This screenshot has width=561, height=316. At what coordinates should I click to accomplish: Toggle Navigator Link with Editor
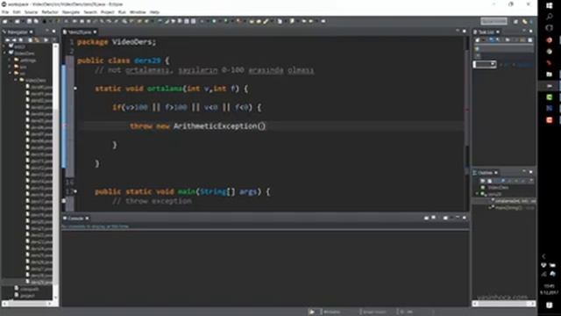[x=37, y=40]
